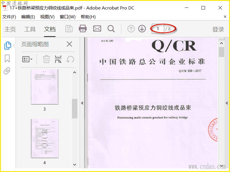This screenshot has height=172, width=230.
Task: Expand the right tools pane arrow
Action: tap(227, 103)
